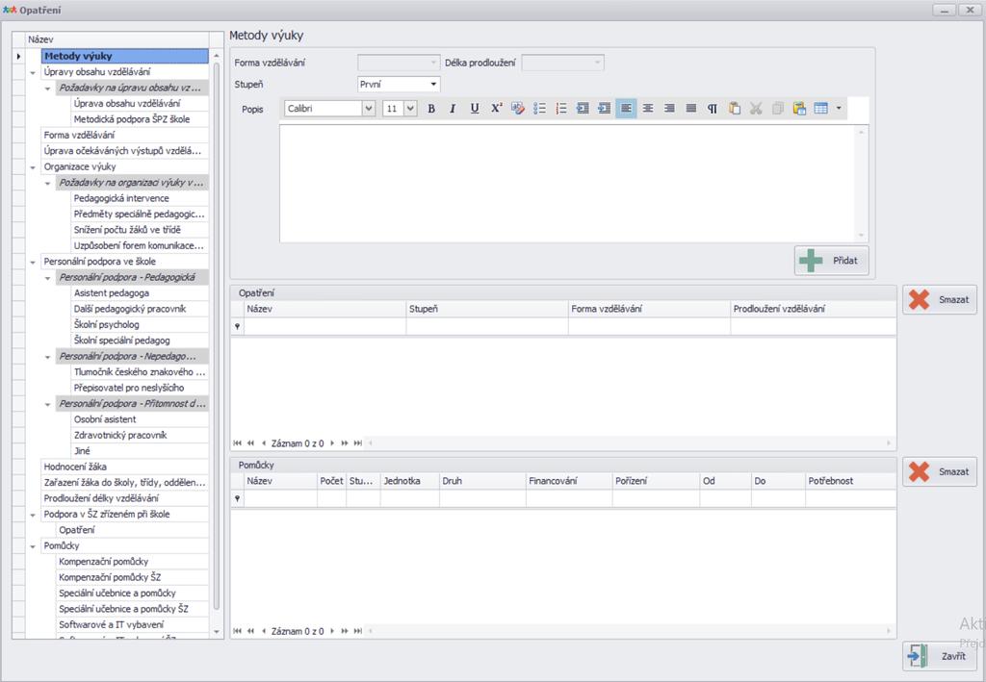Click Financování column header in Pomůcky

point(569,481)
